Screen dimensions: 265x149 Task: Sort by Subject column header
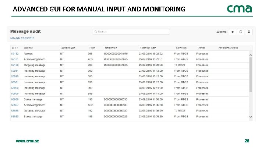pyautogui.click(x=28, y=48)
